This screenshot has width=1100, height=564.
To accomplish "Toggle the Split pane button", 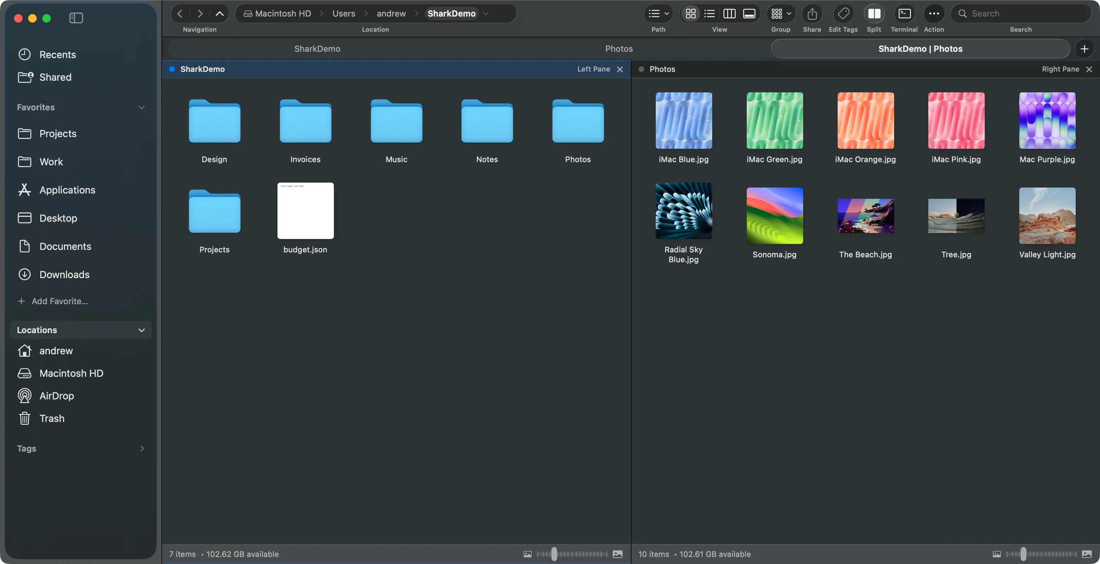I will coord(874,14).
